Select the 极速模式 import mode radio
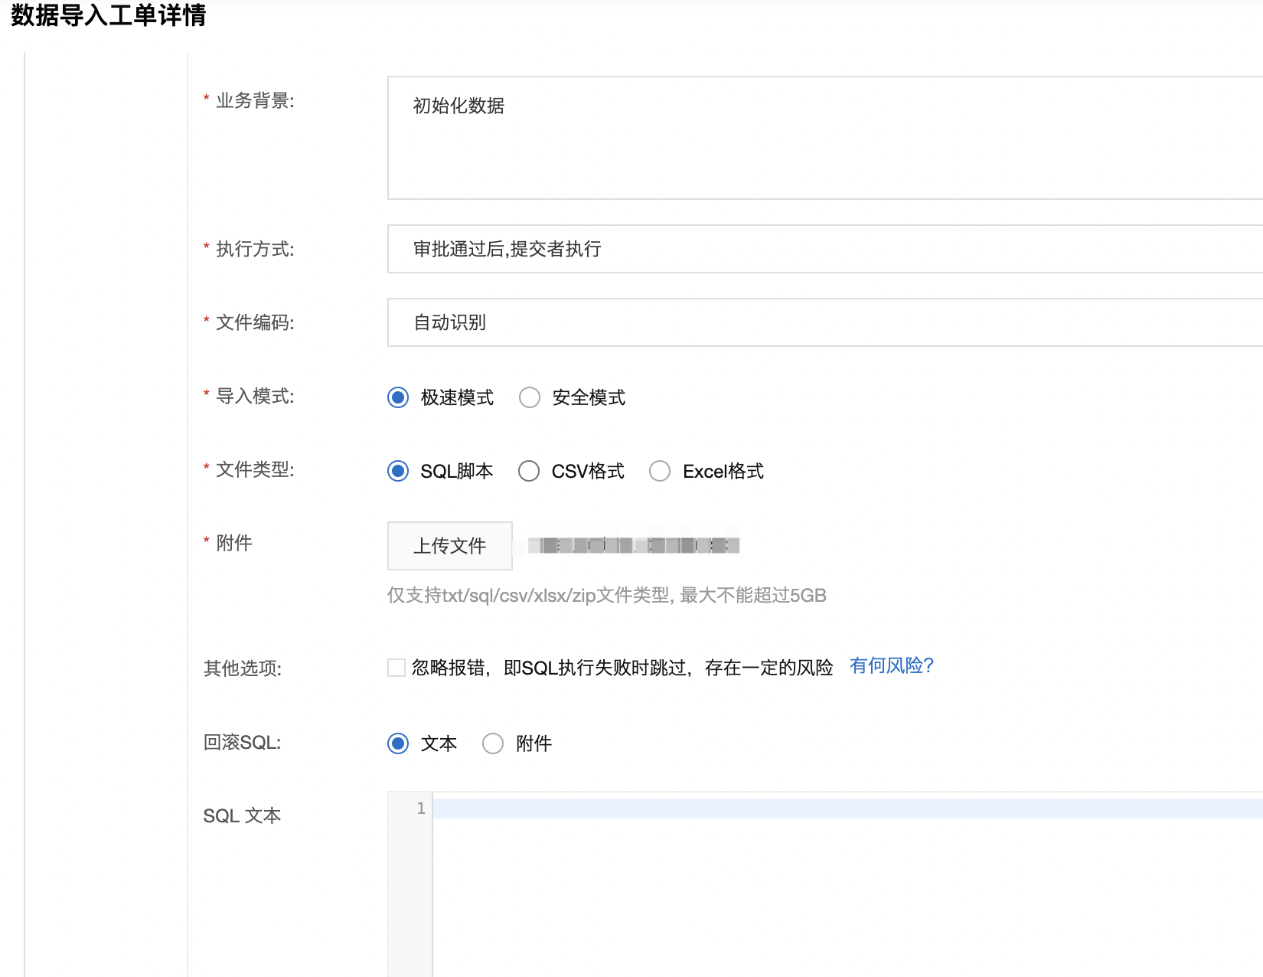Viewport: 1263px width, 977px height. tap(398, 397)
